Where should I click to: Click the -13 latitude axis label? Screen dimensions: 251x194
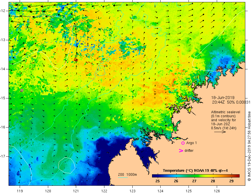[x=3, y=40]
